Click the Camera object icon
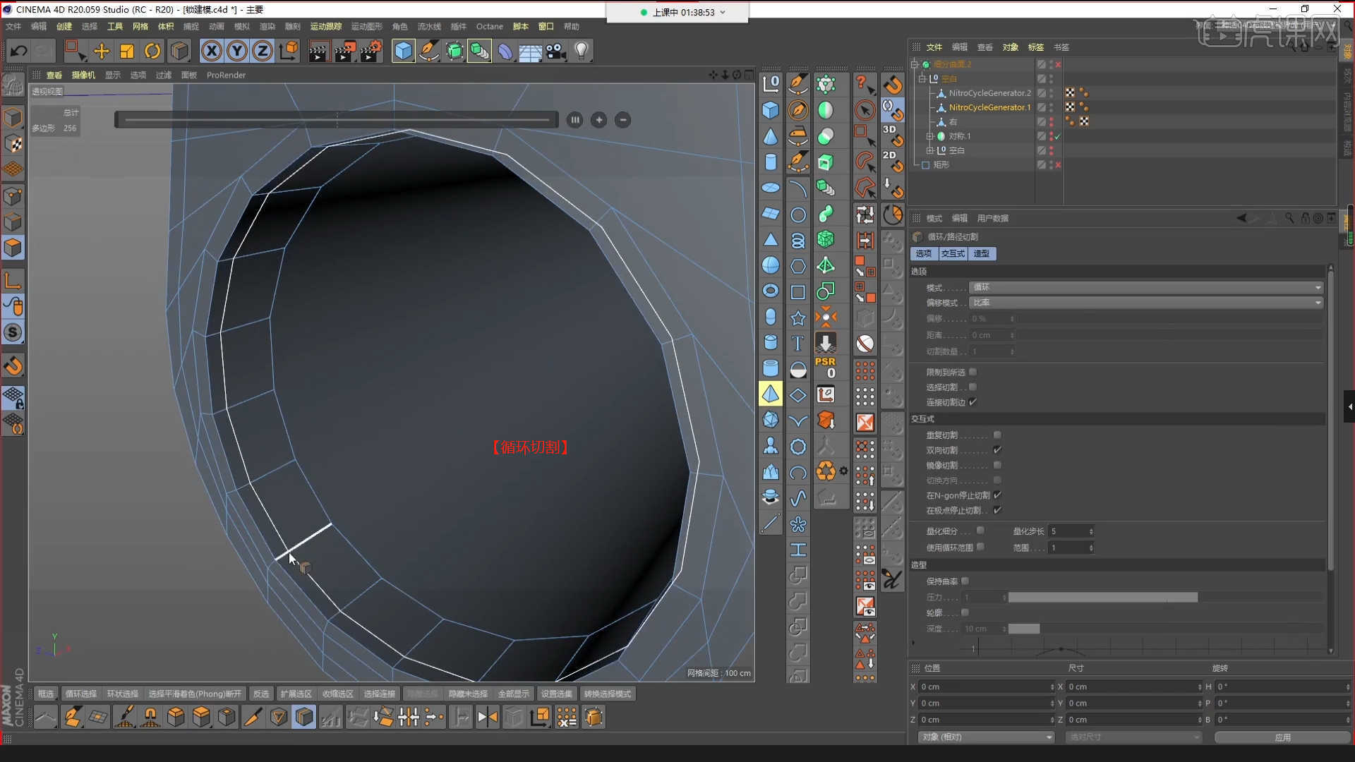The height and width of the screenshot is (762, 1355). coord(556,51)
